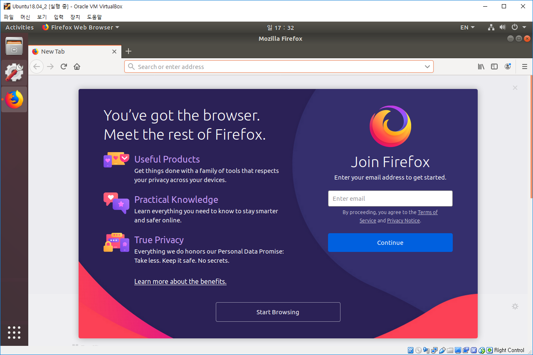Go back with the Firefox back arrow
Image resolution: width=533 pixels, height=355 pixels.
coord(37,67)
